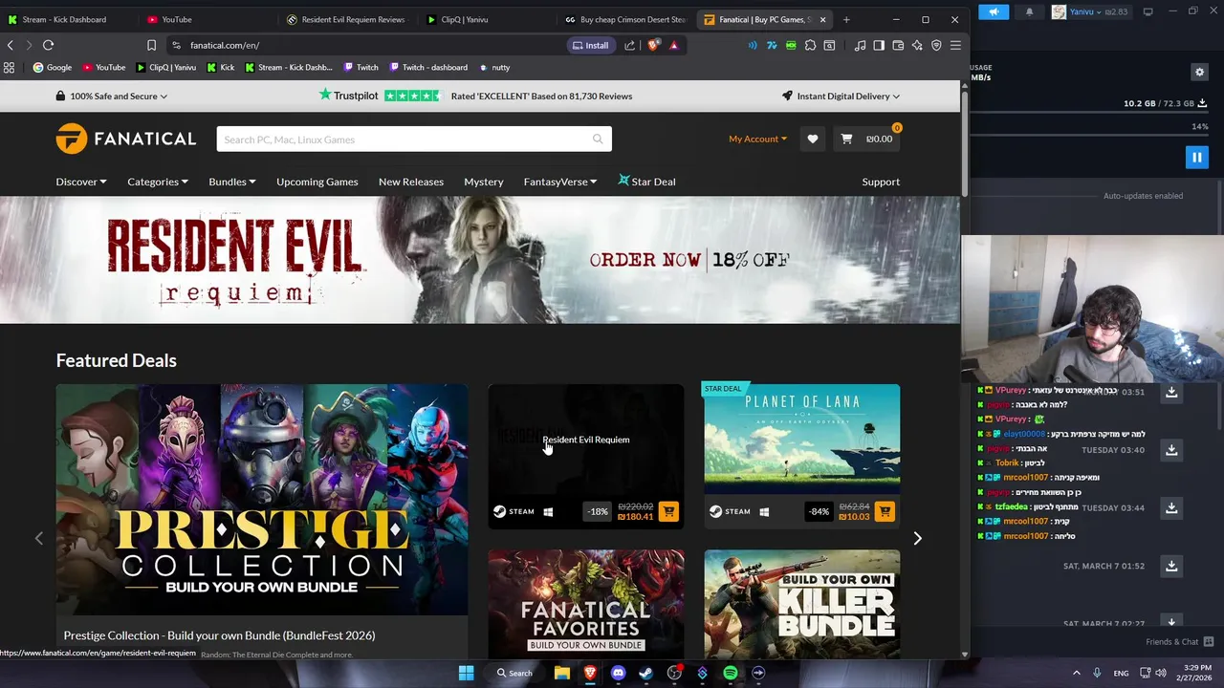The height and width of the screenshot is (688, 1224).
Task: Open the shopping cart icon
Action: pos(846,140)
